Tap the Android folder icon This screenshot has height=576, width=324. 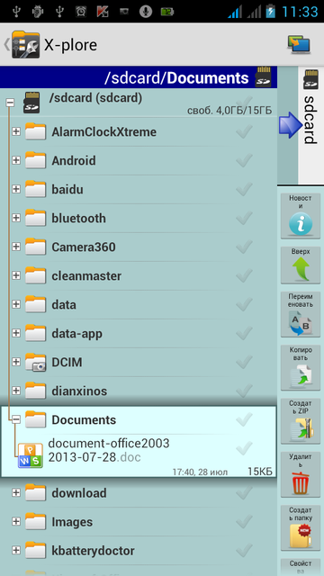(x=35, y=160)
